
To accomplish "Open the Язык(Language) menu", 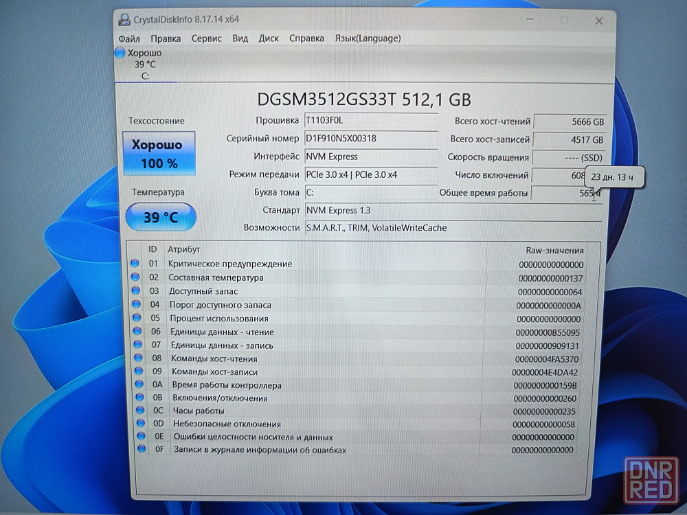I will point(368,38).
